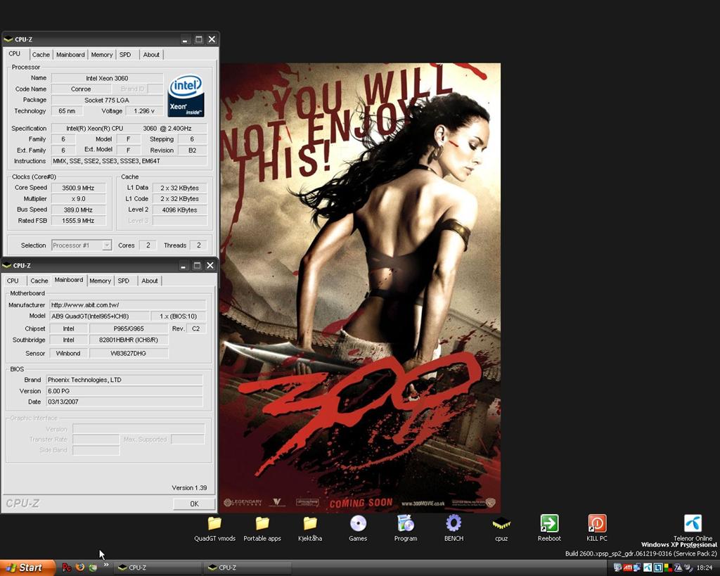Click the ZoneAlarm Z tray icon
The width and height of the screenshot is (720, 576).
678,568
